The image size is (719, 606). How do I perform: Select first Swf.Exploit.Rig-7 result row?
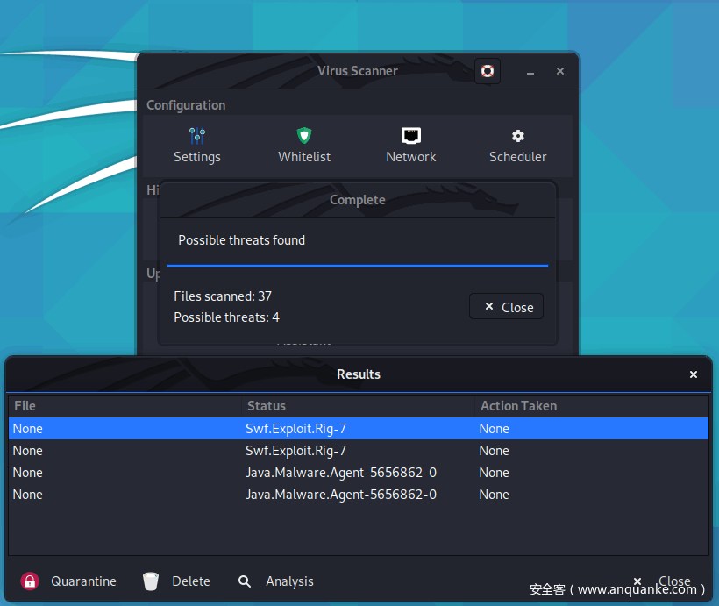(358, 429)
